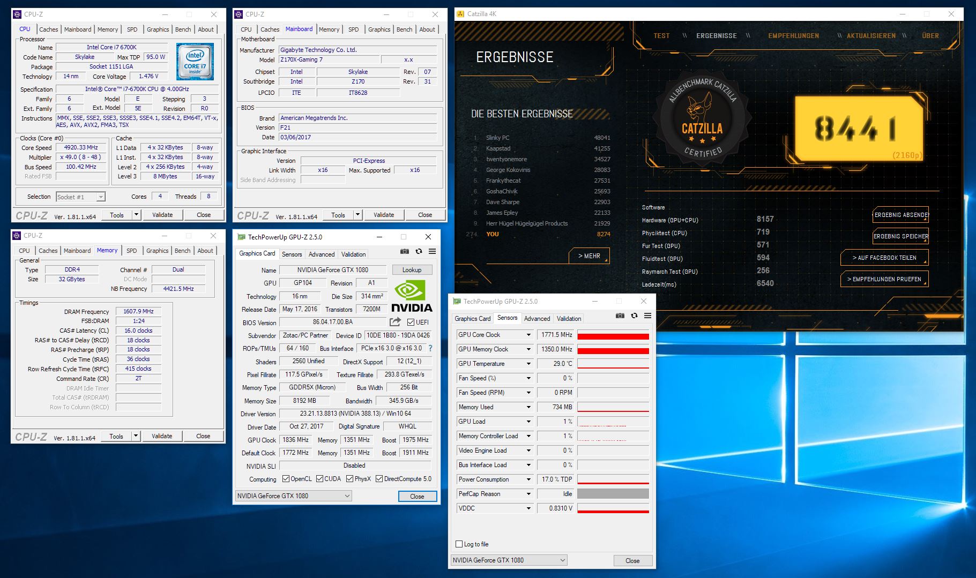This screenshot has width=976, height=578.
Task: Open the Tools dropdown arrow in CPU-Z Mainboard window
Action: [x=358, y=215]
